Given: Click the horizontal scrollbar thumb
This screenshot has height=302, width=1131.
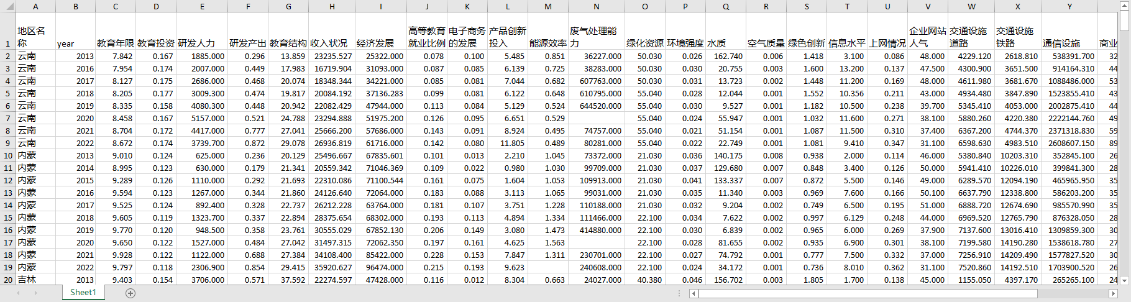Looking at the screenshot, I should click(x=868, y=293).
